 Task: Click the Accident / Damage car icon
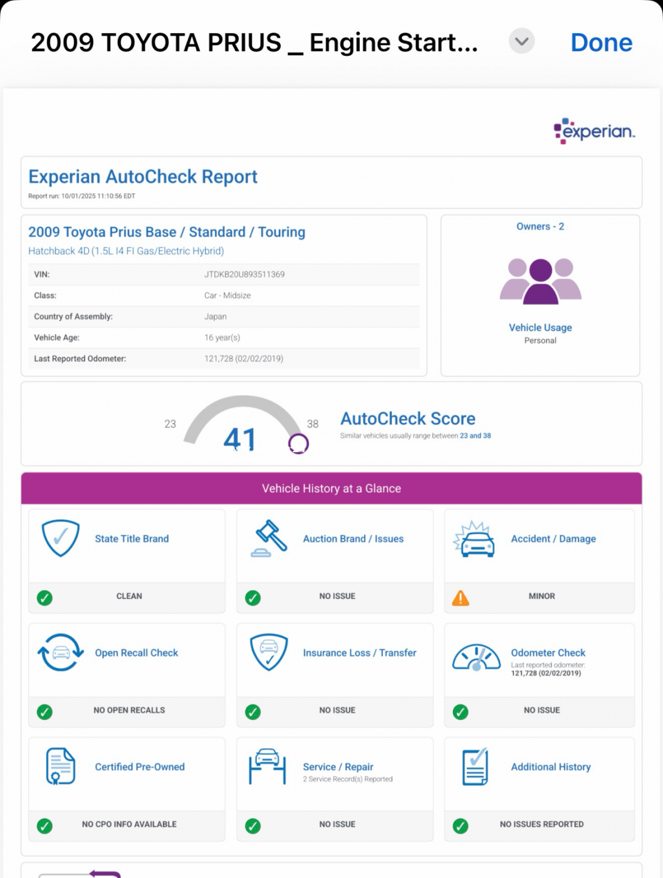(474, 539)
